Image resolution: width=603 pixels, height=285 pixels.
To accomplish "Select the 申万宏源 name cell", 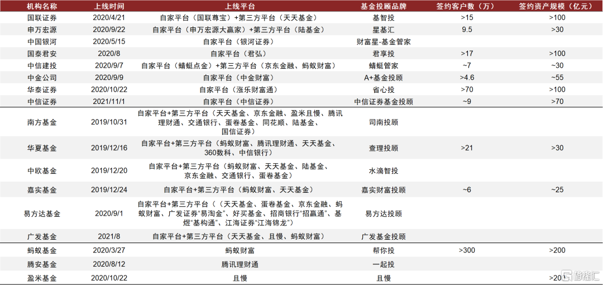I will [x=41, y=30].
